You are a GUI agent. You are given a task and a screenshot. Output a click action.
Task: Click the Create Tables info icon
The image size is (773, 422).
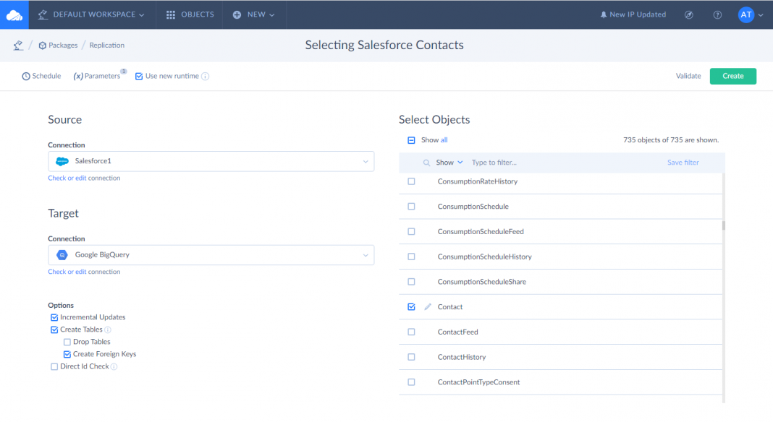[108, 330]
